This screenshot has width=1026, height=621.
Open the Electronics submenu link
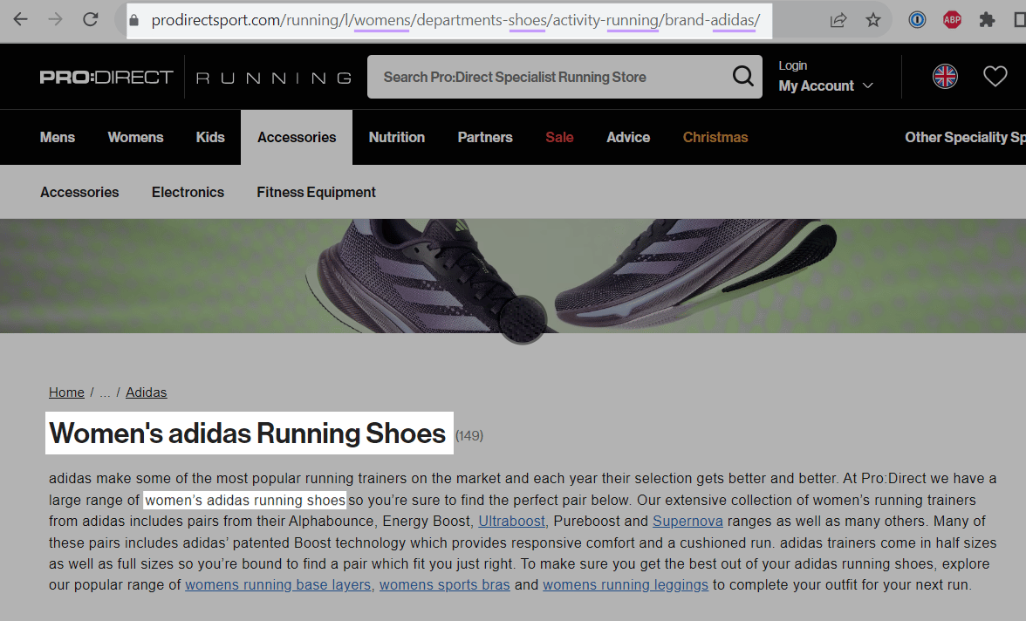click(188, 193)
